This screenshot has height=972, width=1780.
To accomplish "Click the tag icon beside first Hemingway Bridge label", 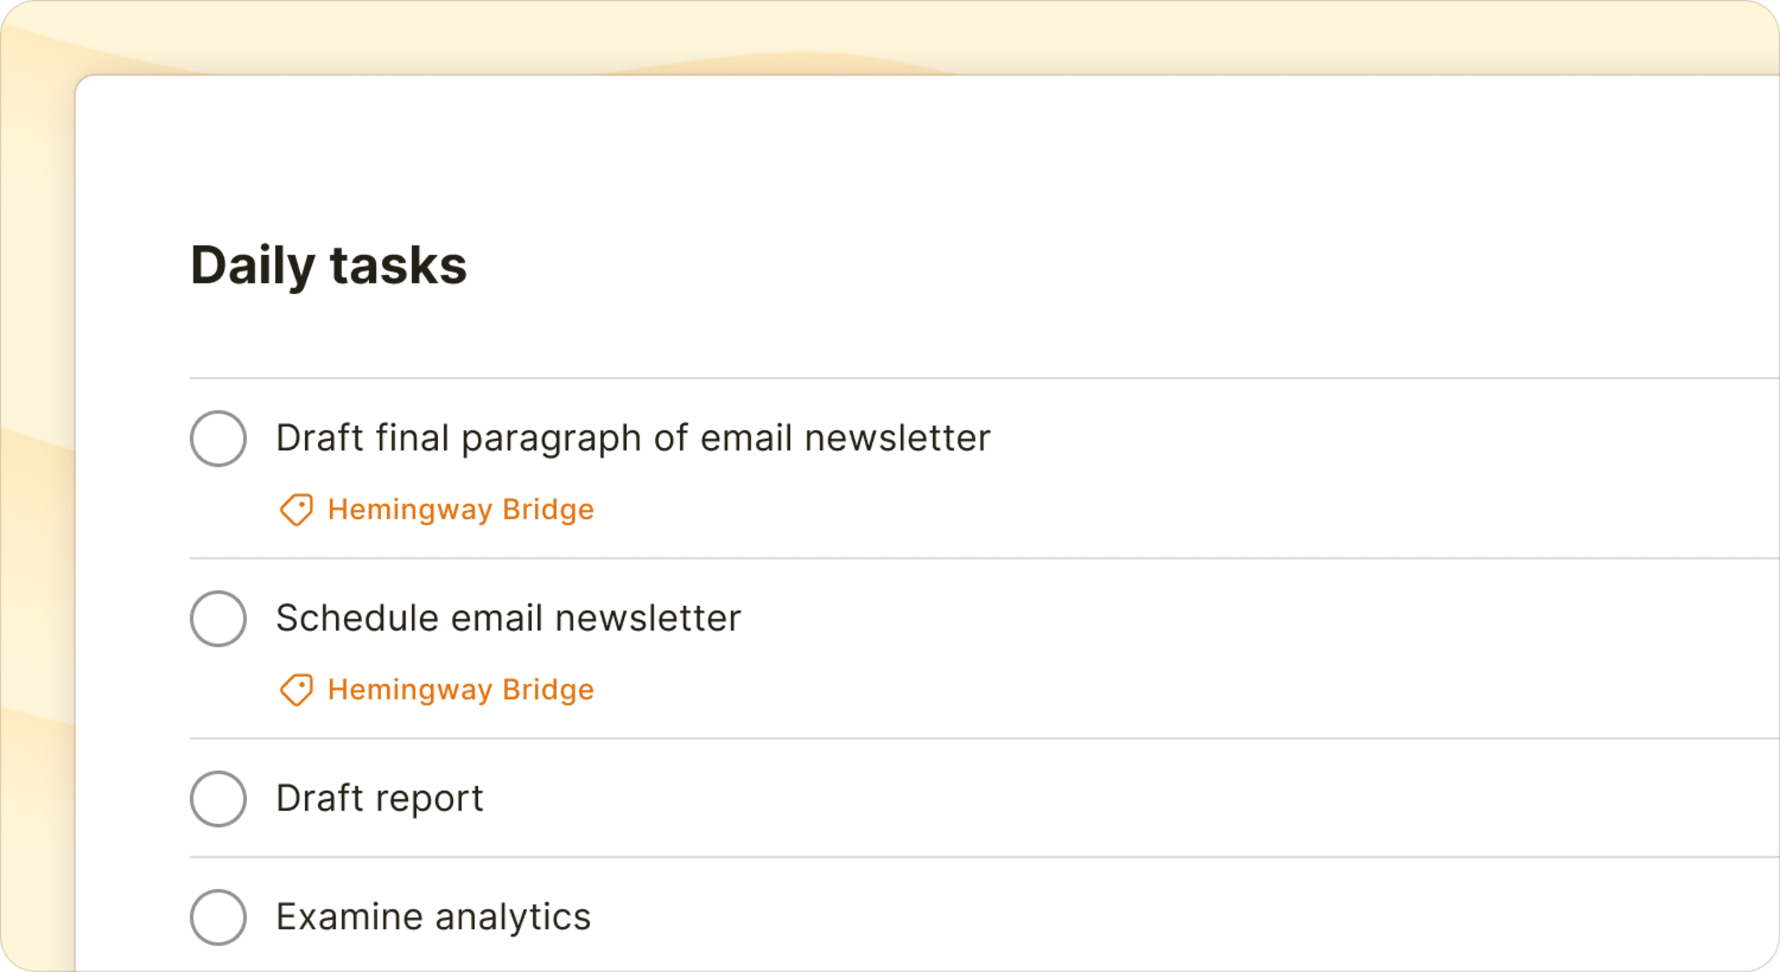I will (297, 510).
